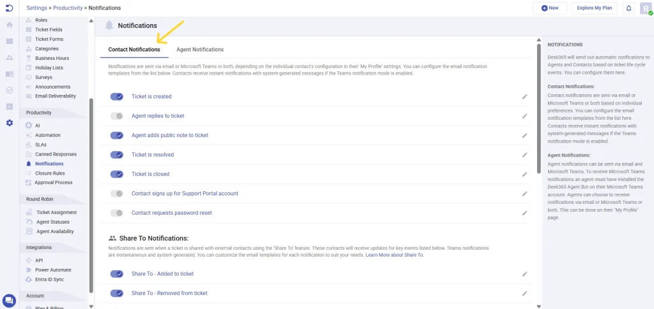The width and height of the screenshot is (654, 309).
Task: Switch to Contact Notifications tab
Action: [x=134, y=50]
